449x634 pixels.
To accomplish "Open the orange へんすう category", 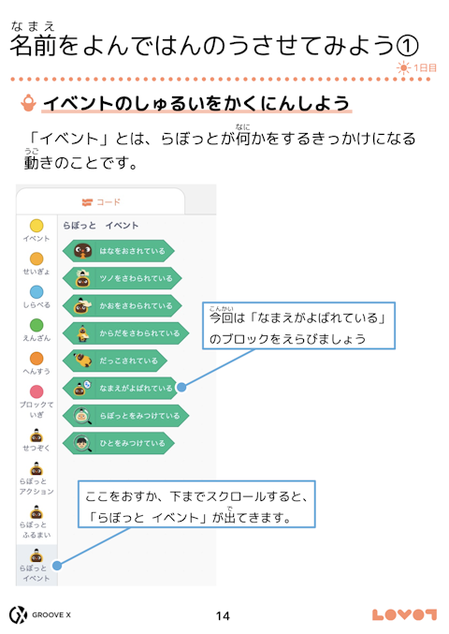I will 36,359.
